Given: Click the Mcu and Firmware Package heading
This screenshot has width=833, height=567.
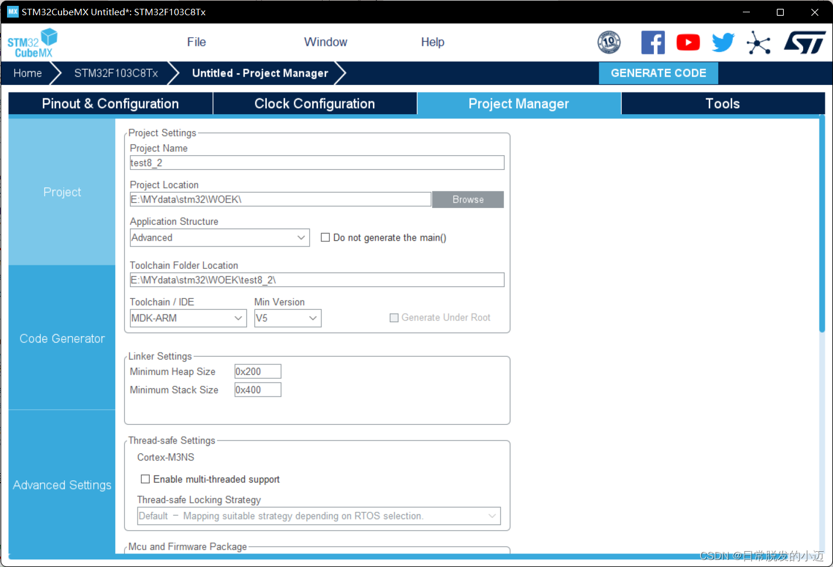Looking at the screenshot, I should pyautogui.click(x=187, y=546).
